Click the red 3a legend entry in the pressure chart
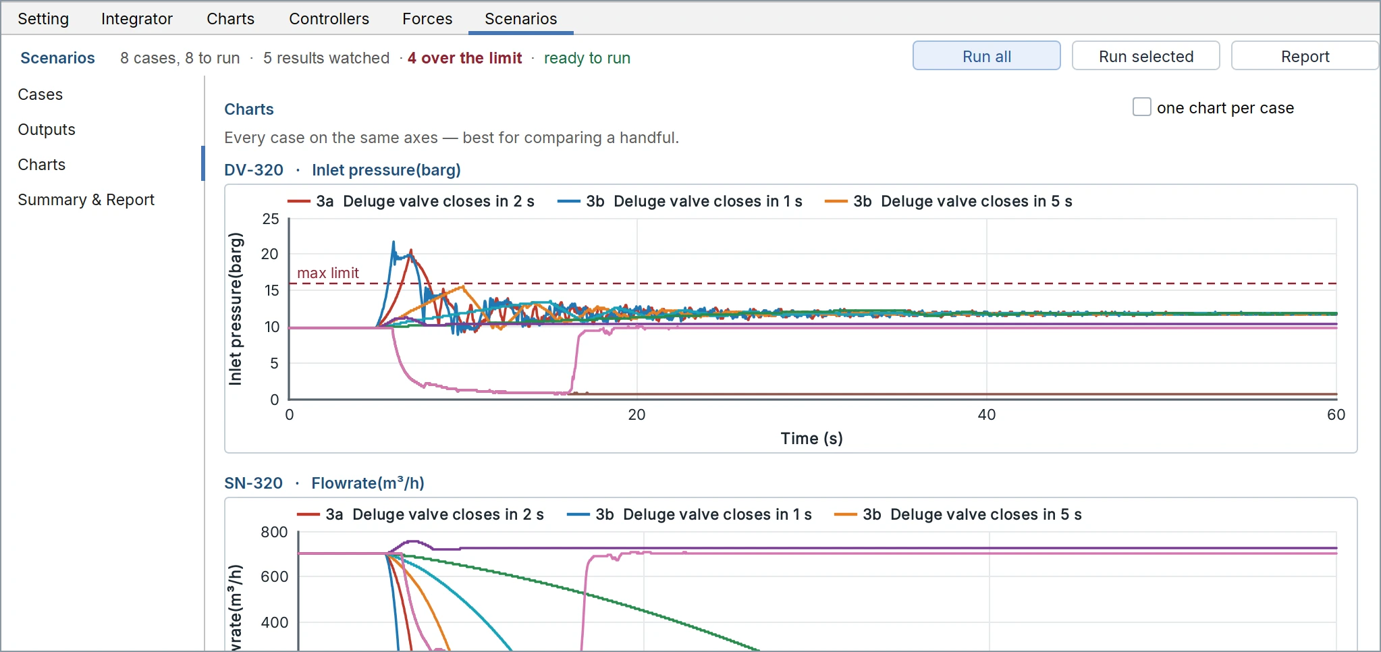This screenshot has width=1381, height=652. point(411,201)
